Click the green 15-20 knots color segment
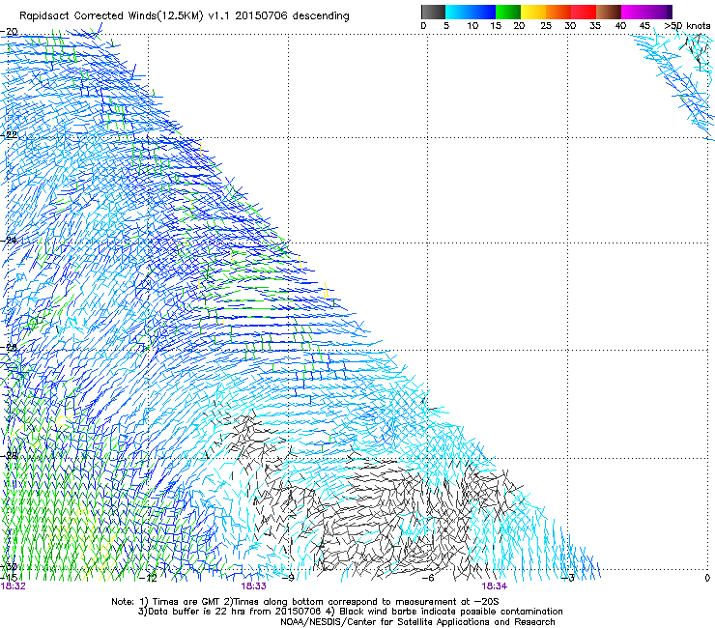 pyautogui.click(x=508, y=12)
